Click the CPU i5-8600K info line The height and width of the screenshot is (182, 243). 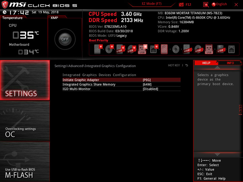[194, 18]
